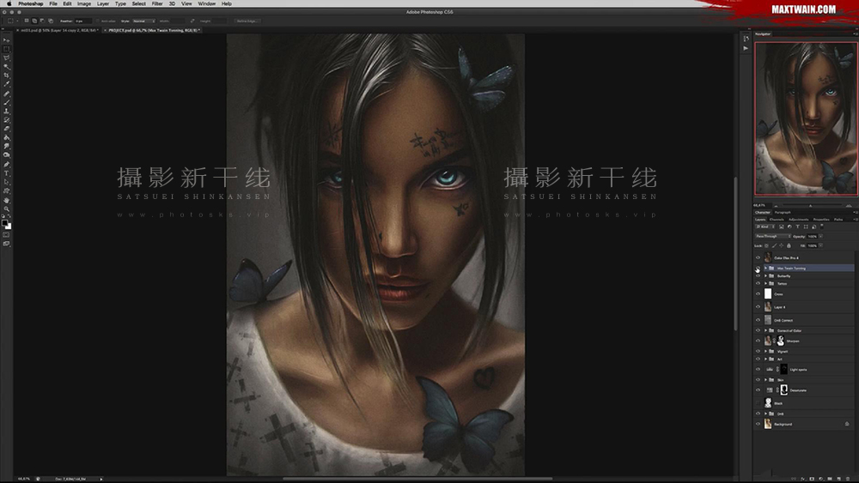Click the Feather input field
Image resolution: width=859 pixels, height=483 pixels.
pos(83,21)
